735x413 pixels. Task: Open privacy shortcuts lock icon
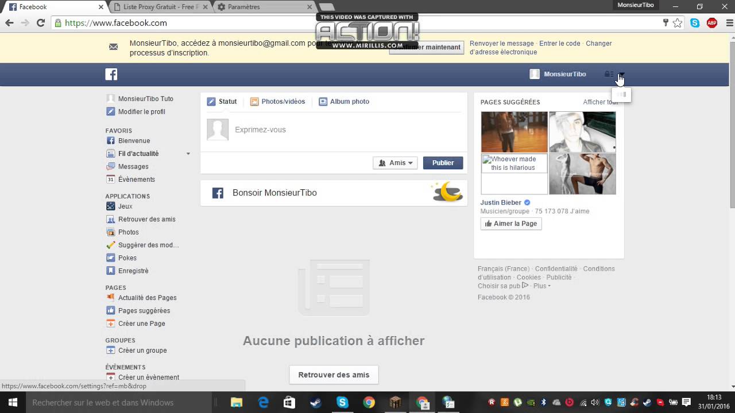pyautogui.click(x=609, y=74)
